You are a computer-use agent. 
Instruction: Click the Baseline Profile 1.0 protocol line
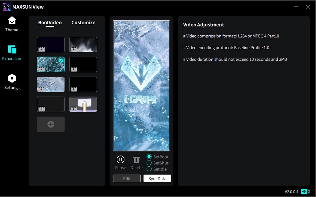tap(226, 48)
